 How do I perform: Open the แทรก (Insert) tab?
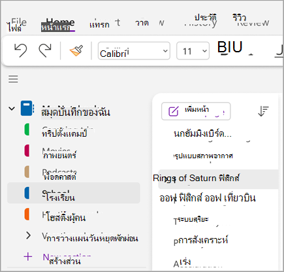tap(99, 25)
